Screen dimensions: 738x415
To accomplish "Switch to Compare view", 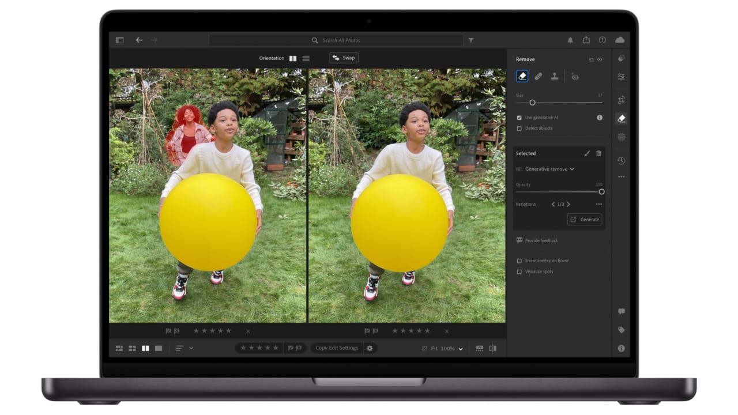I will (145, 348).
